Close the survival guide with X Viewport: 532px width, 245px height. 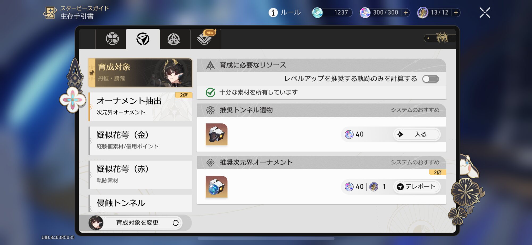click(x=485, y=12)
